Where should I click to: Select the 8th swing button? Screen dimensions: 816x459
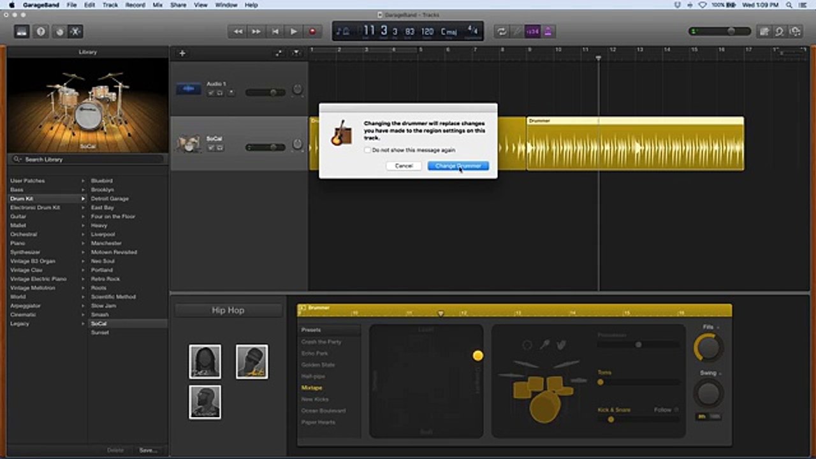tap(702, 416)
